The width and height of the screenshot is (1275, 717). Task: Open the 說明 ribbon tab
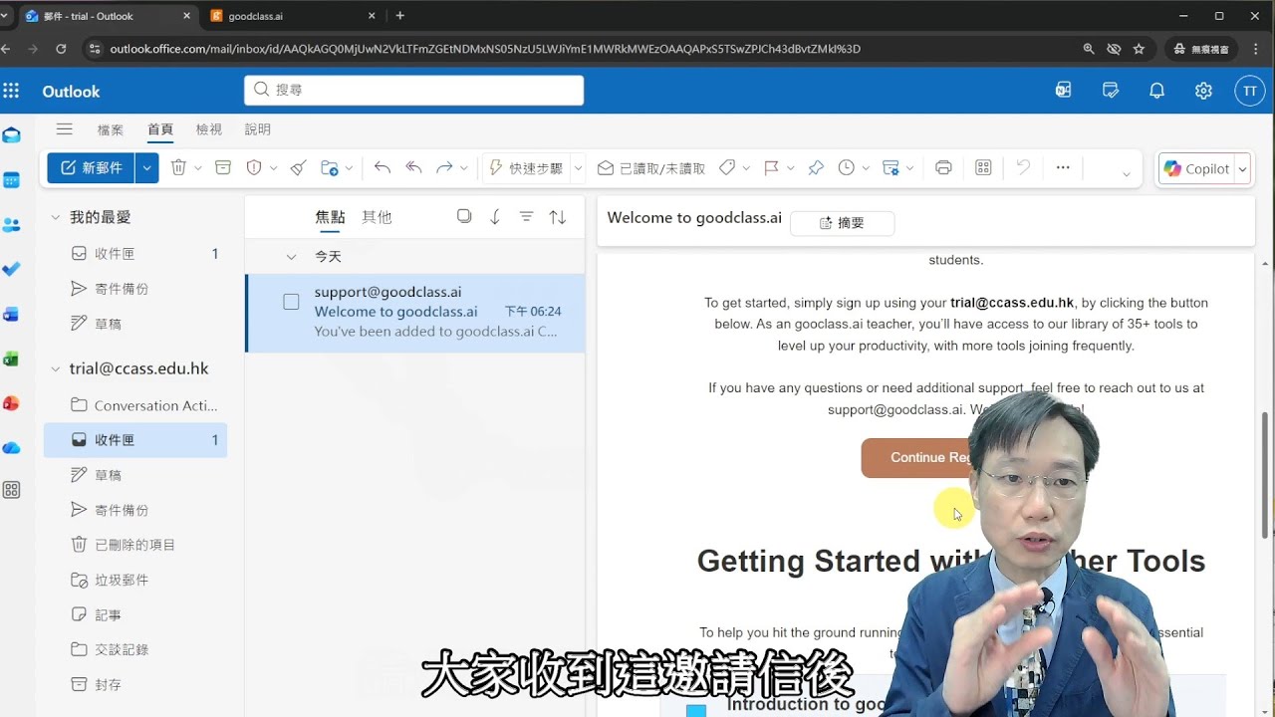click(x=258, y=129)
